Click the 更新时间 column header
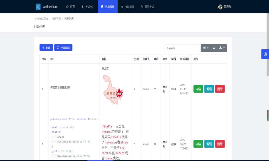Viewport: 269px width, 161px height. click(x=185, y=59)
